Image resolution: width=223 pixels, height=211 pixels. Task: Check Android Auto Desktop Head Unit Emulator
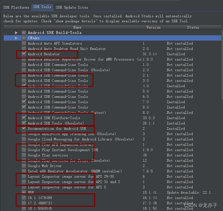(x=24, y=49)
